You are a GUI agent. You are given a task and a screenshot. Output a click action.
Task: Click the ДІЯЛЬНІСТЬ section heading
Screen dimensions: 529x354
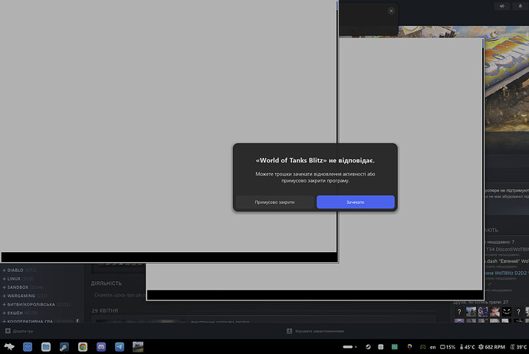(x=107, y=284)
